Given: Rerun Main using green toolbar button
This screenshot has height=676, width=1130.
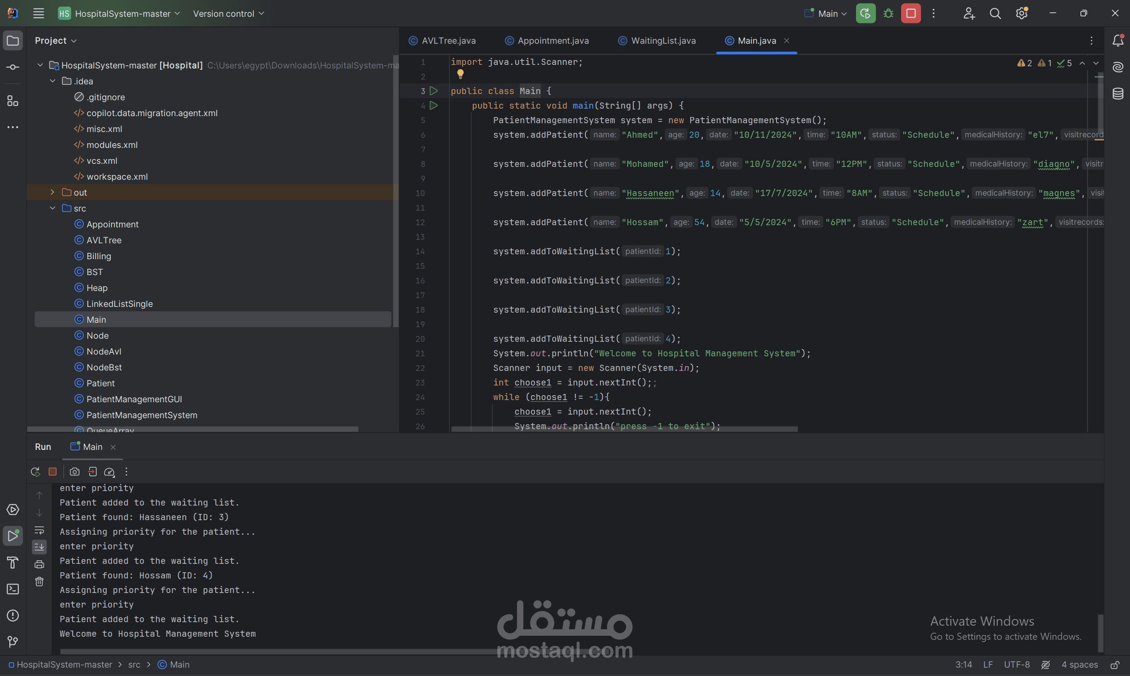Looking at the screenshot, I should [865, 14].
